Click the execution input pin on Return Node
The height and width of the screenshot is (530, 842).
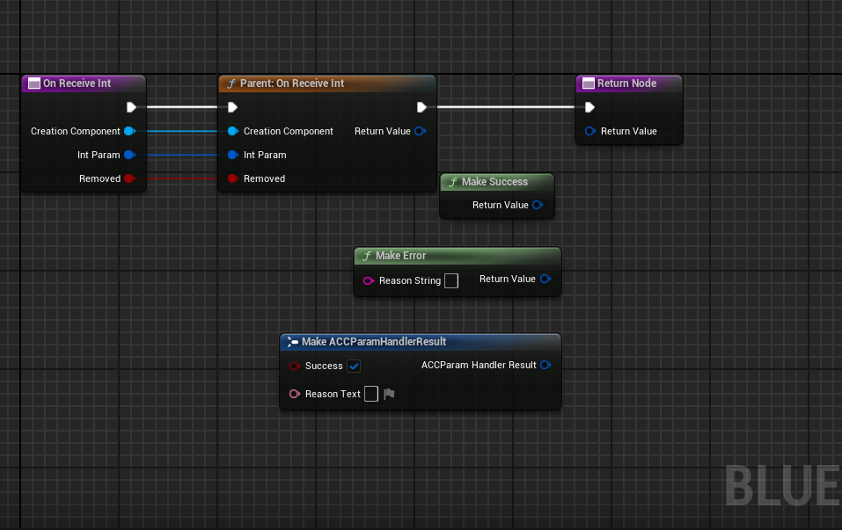(589, 106)
